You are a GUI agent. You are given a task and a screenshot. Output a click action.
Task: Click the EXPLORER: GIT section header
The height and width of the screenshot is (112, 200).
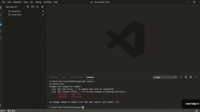[11, 7]
